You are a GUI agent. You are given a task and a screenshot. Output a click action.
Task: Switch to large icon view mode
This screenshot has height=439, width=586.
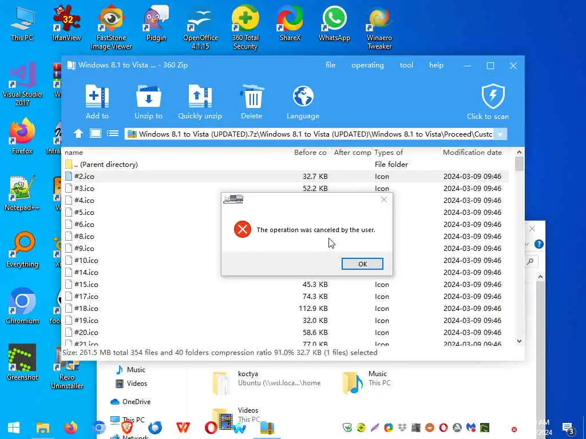coord(96,133)
